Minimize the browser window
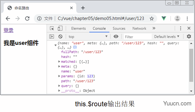The image size is (195, 112). click(x=169, y=3)
